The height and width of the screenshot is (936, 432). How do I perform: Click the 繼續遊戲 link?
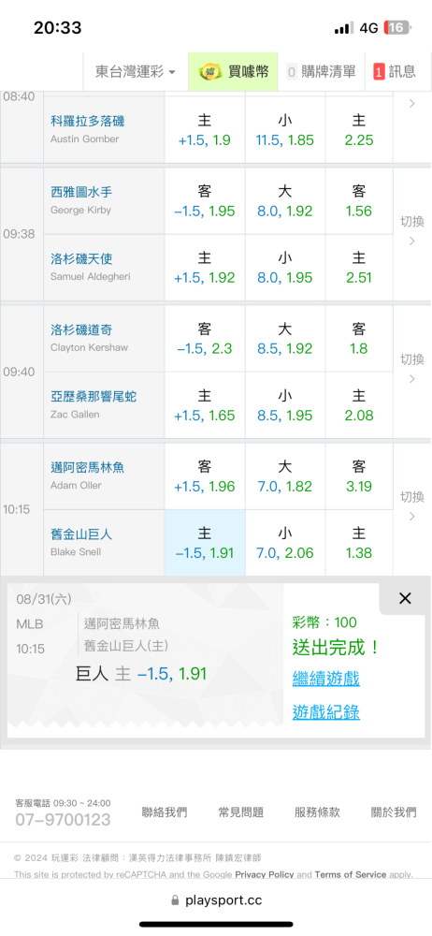325,678
